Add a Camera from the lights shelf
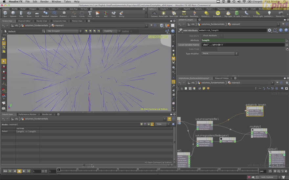The height and width of the screenshot is (180, 289). tap(154, 14)
